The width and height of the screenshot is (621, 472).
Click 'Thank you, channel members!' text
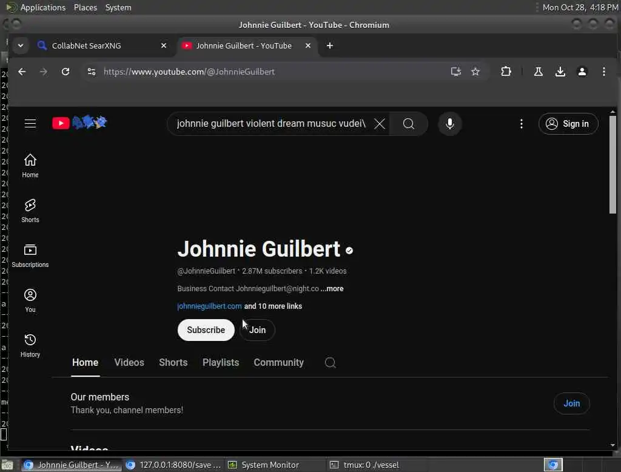click(x=127, y=410)
